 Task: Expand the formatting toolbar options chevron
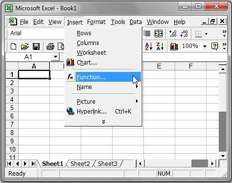click(x=225, y=33)
